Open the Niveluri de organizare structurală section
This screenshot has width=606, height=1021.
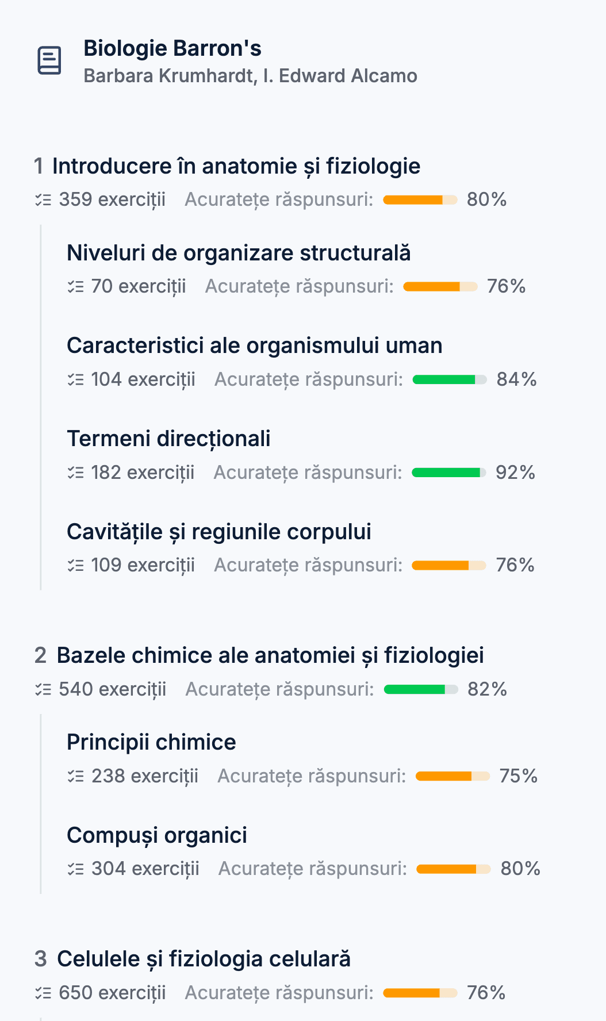point(240,252)
